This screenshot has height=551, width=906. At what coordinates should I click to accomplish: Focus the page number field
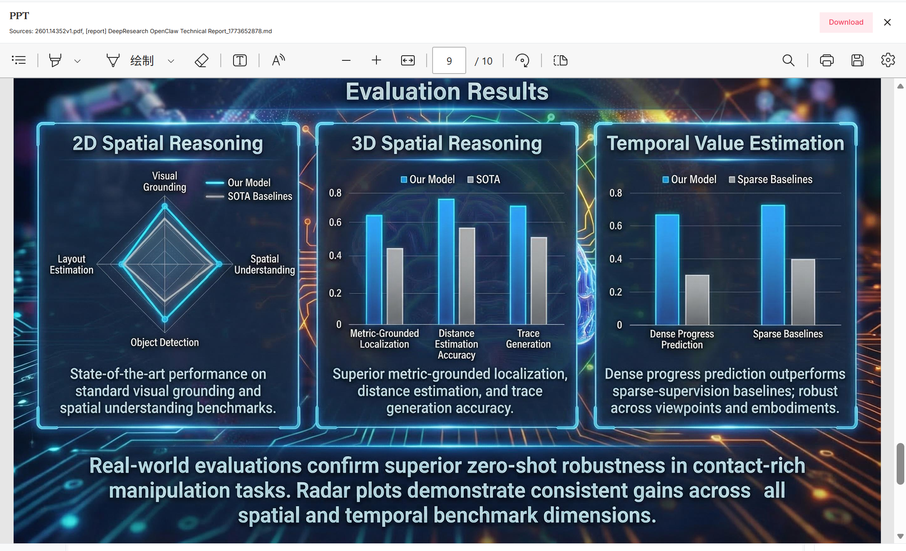449,60
